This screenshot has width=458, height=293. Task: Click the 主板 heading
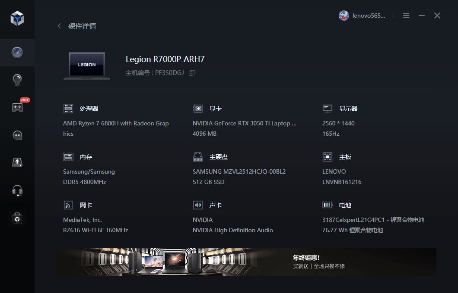345,157
